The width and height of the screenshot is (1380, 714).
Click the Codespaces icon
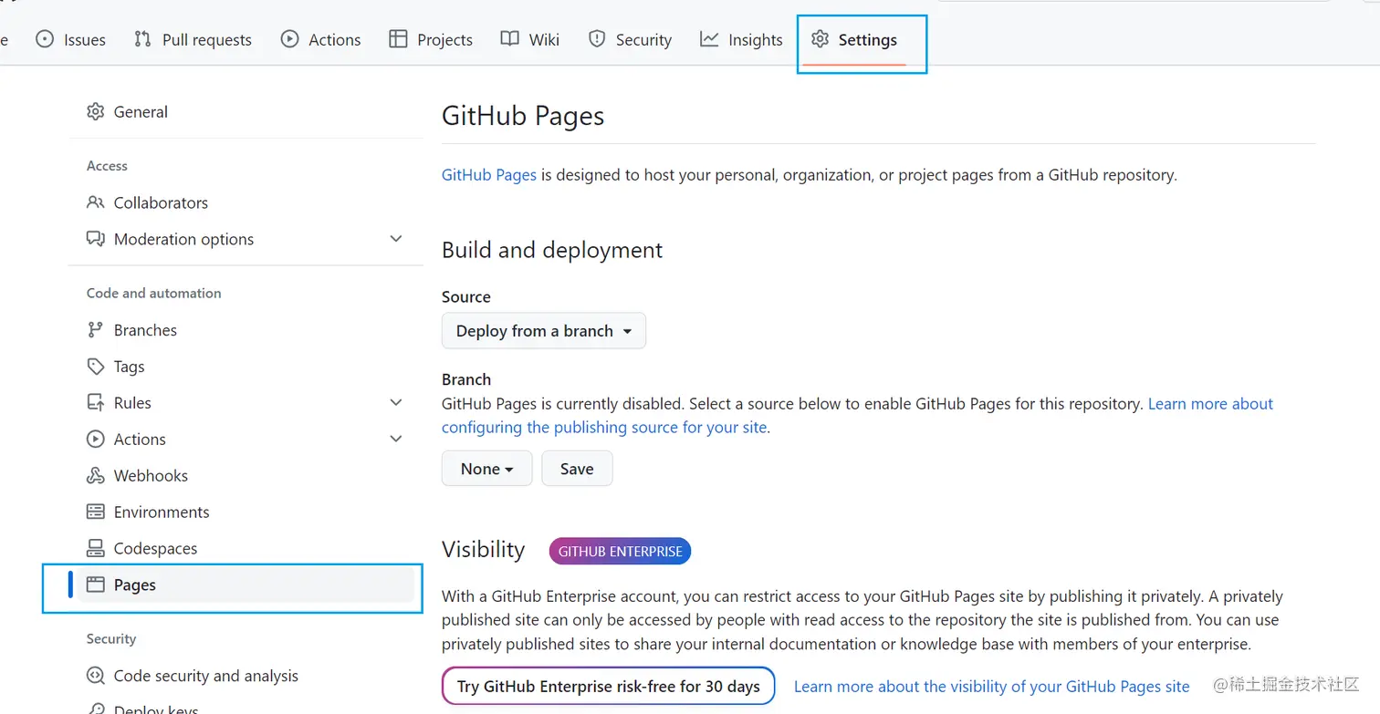click(x=95, y=548)
